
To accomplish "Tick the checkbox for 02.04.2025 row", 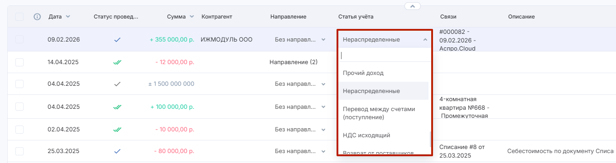I will pos(19,129).
